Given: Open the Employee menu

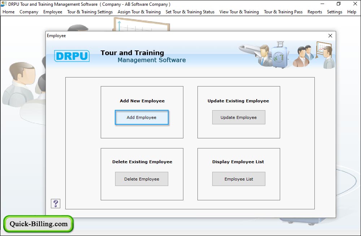Looking at the screenshot, I should coord(53,12).
